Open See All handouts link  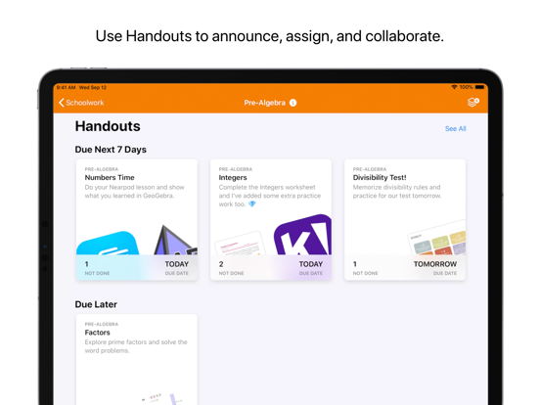click(455, 129)
